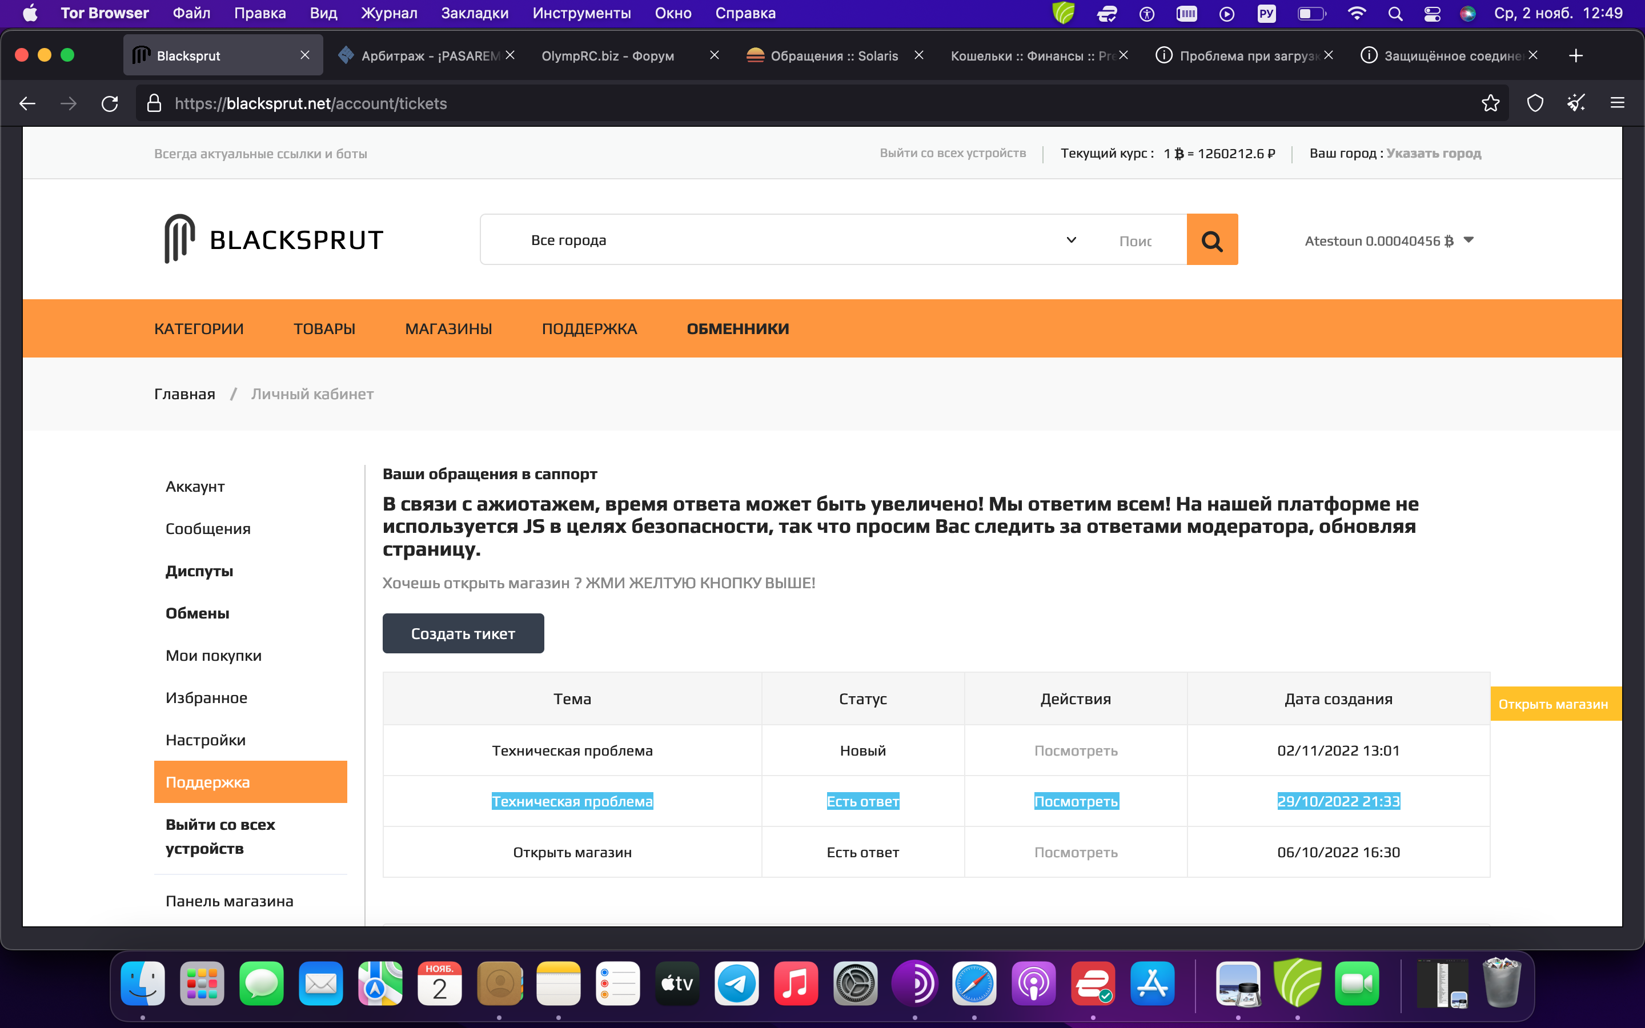This screenshot has height=1028, width=1645.
Task: Bookmark this page with the star icon
Action: tap(1490, 103)
